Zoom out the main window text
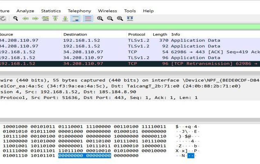This screenshot has width=260, height=164. click(x=110, y=18)
